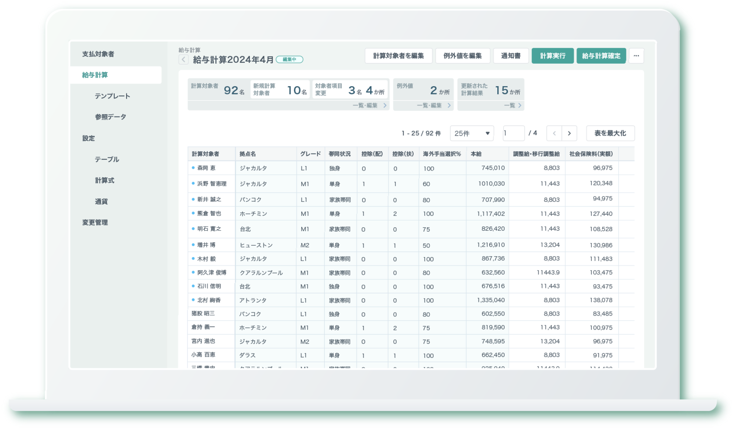Image resolution: width=735 pixels, height=429 pixels.
Task: Click the 社会保険料(実額) column header
Action: click(591, 154)
